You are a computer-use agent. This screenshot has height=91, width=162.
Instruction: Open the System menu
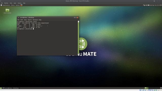(x=18, y=5)
